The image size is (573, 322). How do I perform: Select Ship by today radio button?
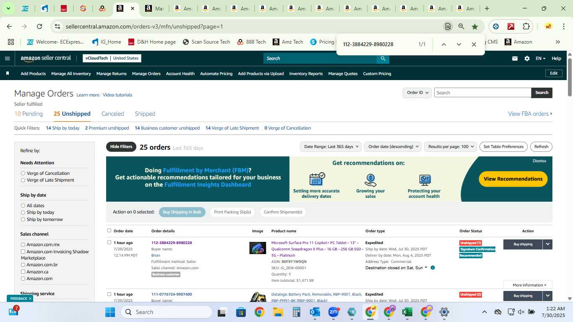(23, 212)
